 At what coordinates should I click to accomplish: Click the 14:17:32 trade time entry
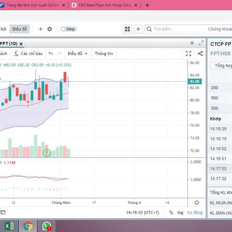[218, 179]
